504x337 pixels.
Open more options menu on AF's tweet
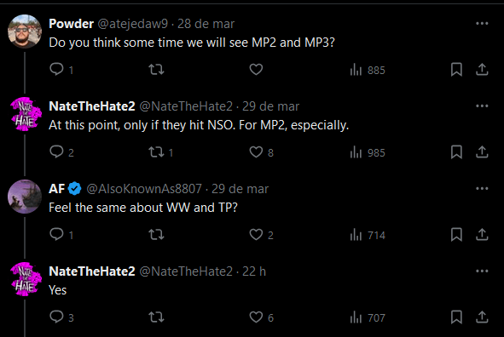coord(482,189)
